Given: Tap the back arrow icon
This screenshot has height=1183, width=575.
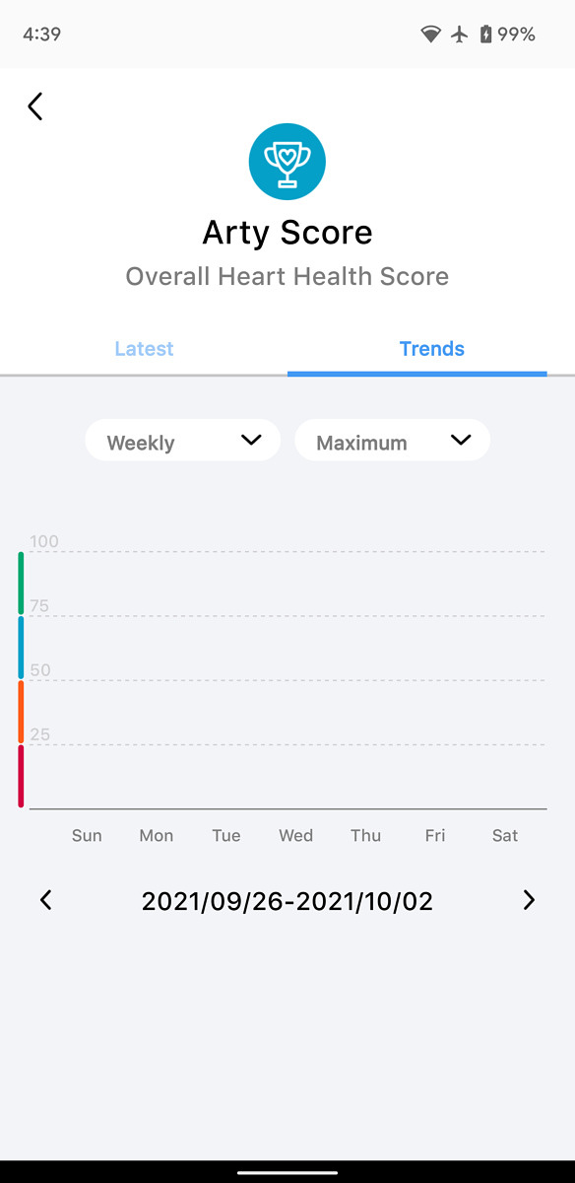Looking at the screenshot, I should click(x=35, y=106).
